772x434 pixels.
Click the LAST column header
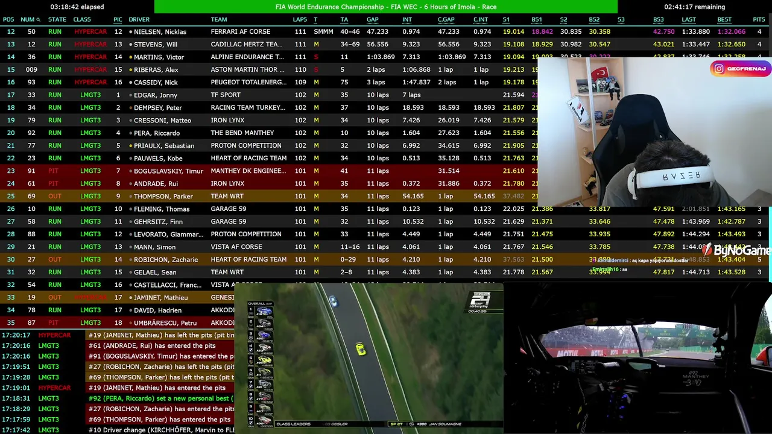[x=689, y=20]
